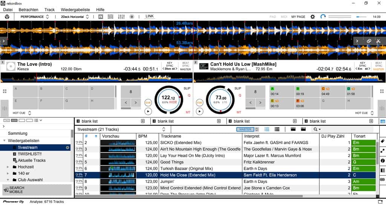The image size is (386, 205).
Task: Open the Betrachten menu
Action: click(28, 9)
